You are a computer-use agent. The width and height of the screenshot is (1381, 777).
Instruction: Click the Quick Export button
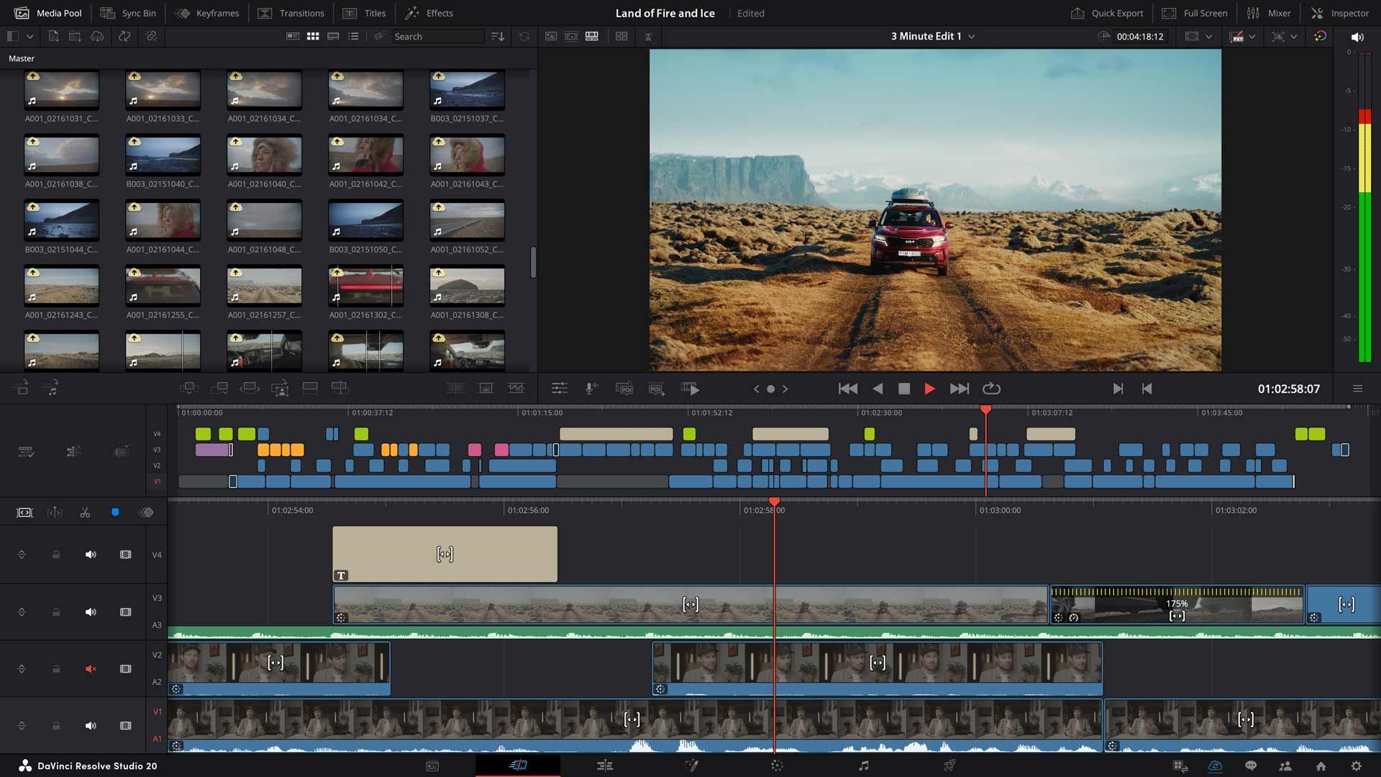coord(1107,12)
